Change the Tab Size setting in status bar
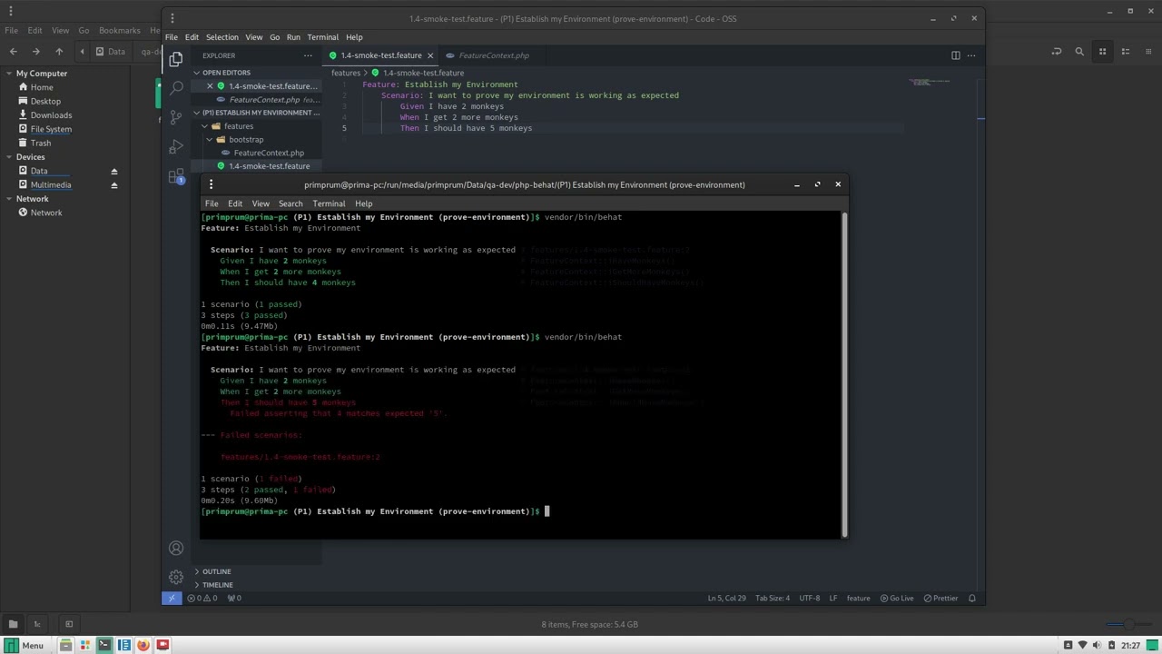 click(773, 598)
